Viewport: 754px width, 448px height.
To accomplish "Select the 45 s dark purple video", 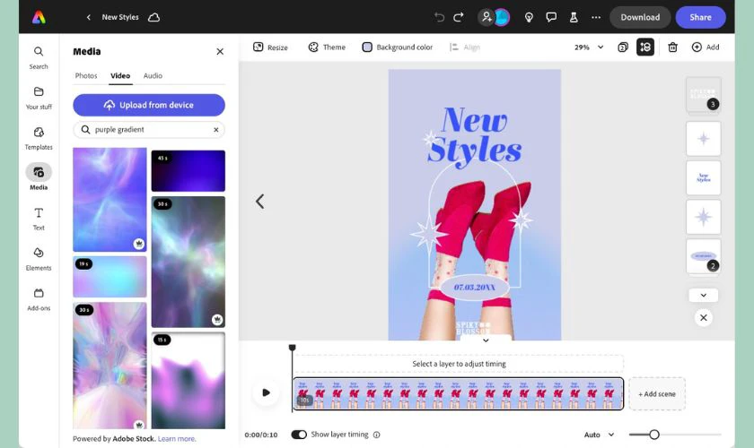I will coord(188,171).
